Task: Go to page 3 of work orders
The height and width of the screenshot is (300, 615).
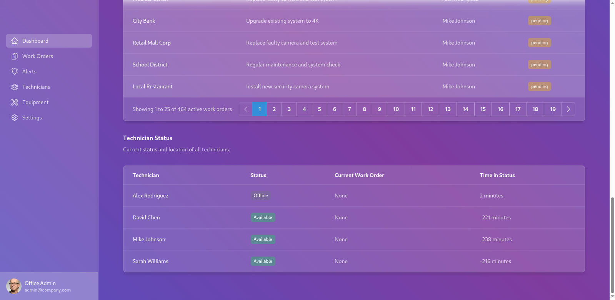Action: click(289, 109)
